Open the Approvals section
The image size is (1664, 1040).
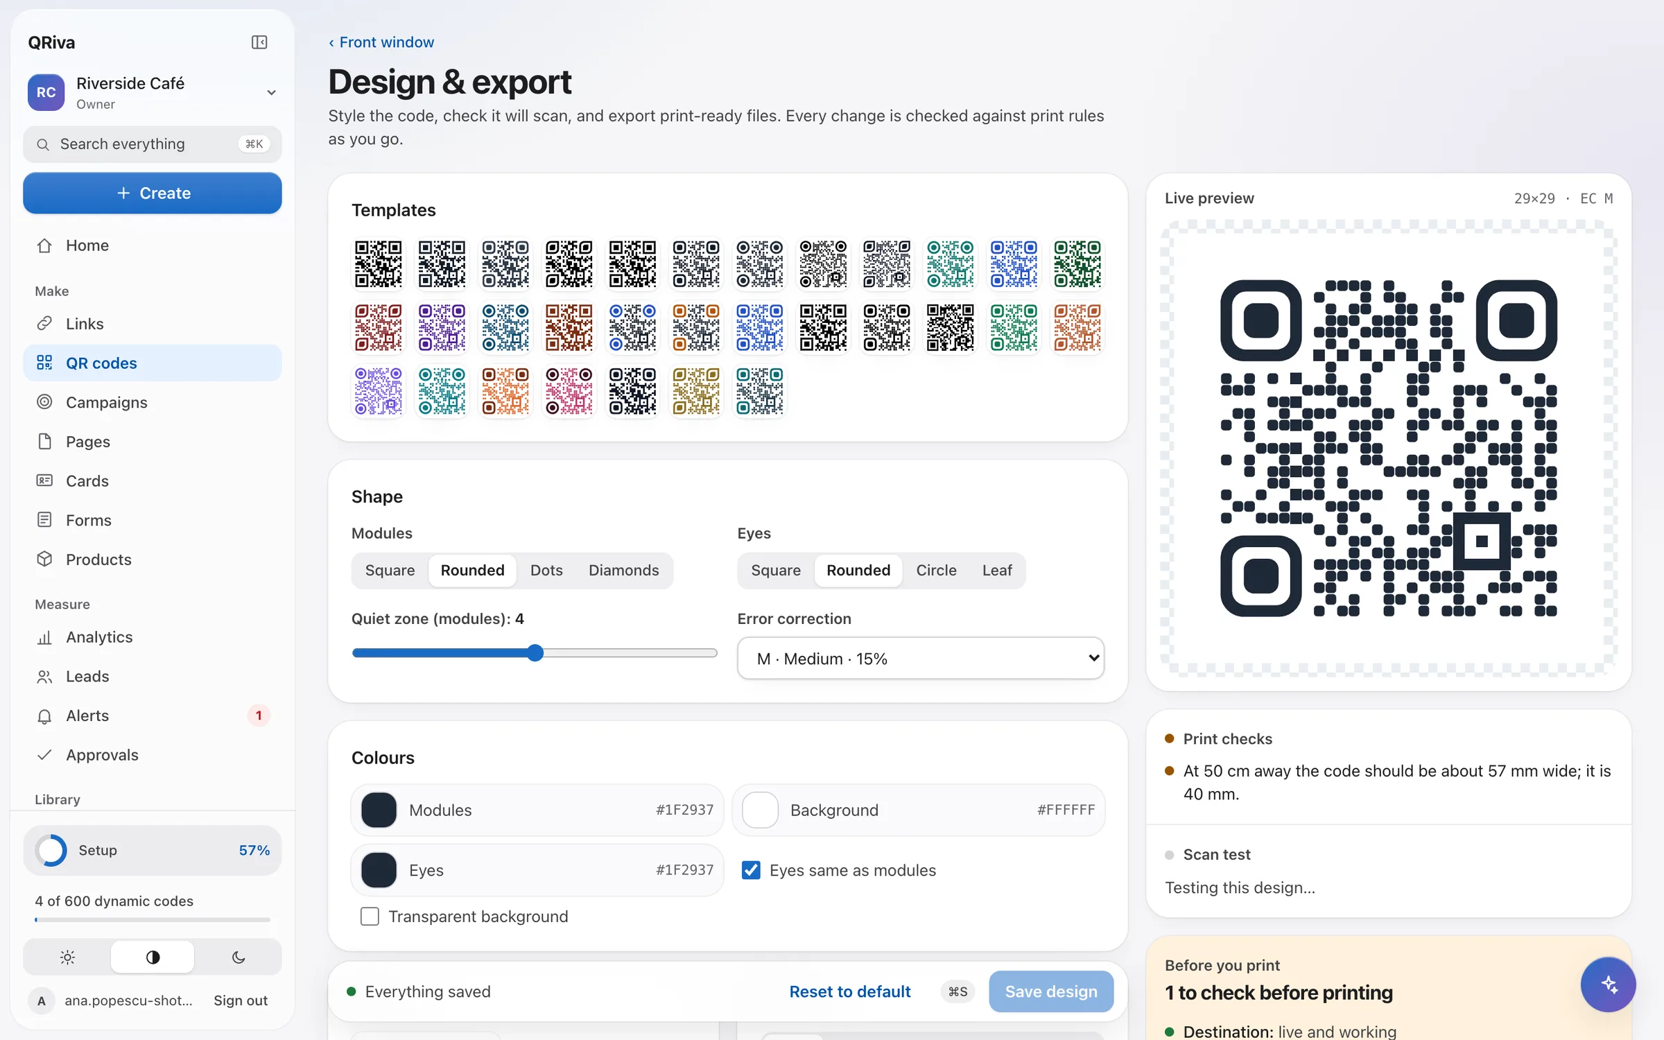tap(153, 755)
